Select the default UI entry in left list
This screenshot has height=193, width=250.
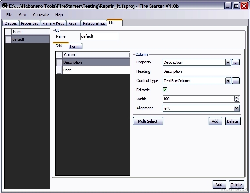click(x=30, y=39)
